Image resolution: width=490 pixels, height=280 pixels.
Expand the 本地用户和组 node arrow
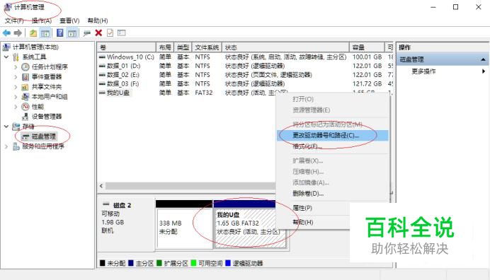tap(16, 97)
